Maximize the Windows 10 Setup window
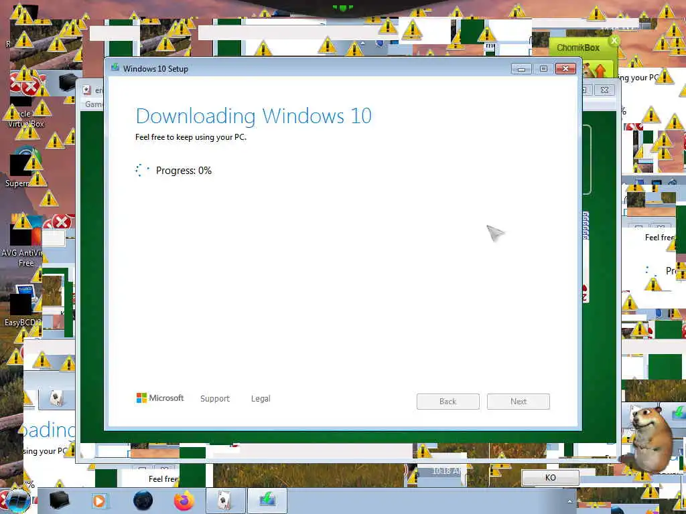The image size is (686, 514). (543, 69)
